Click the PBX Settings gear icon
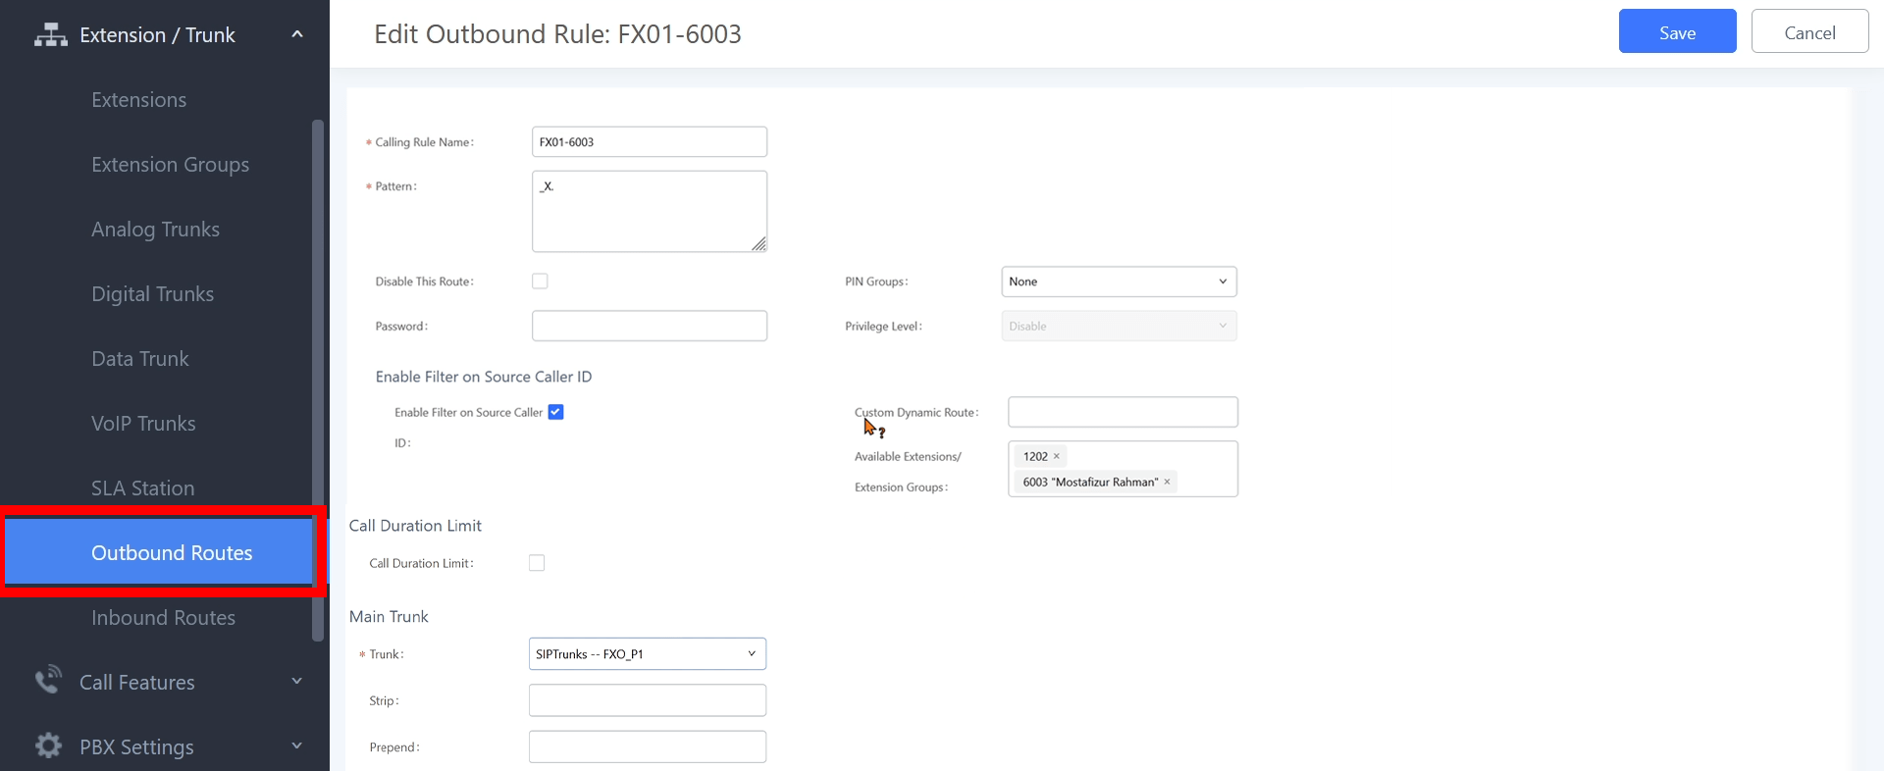This screenshot has height=771, width=1884. (49, 745)
